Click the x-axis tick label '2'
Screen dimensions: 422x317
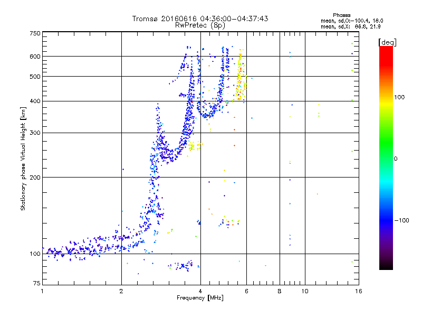[121, 291]
